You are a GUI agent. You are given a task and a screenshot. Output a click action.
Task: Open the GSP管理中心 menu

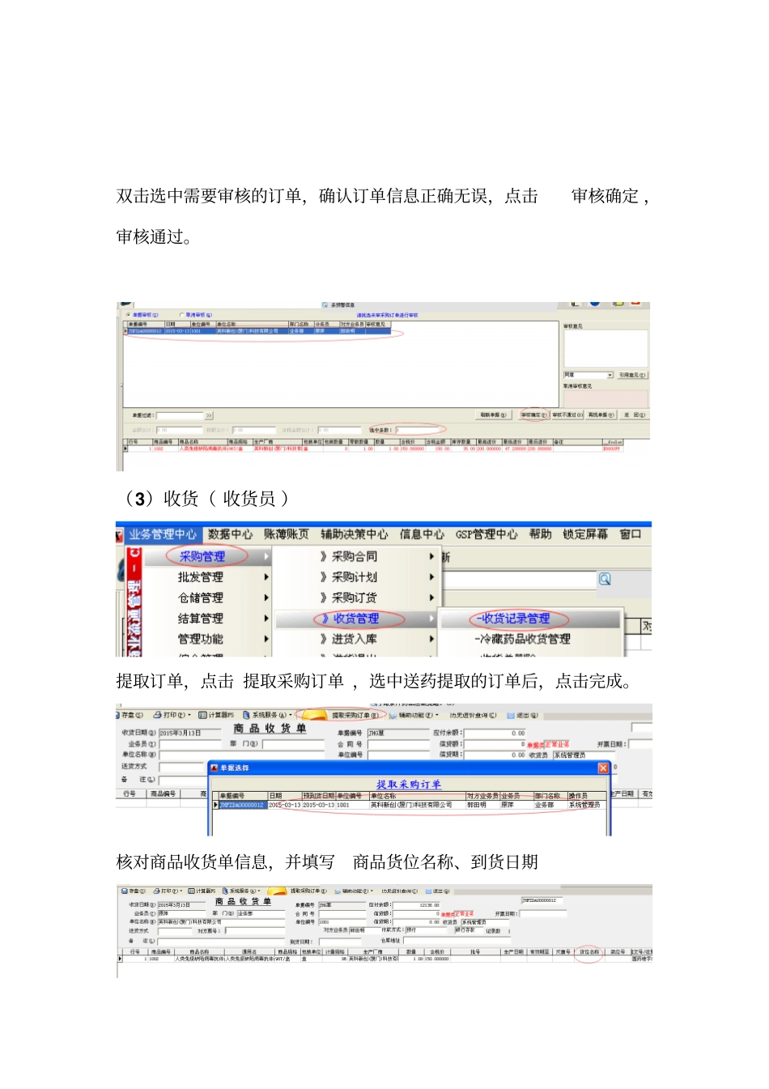[x=486, y=534]
